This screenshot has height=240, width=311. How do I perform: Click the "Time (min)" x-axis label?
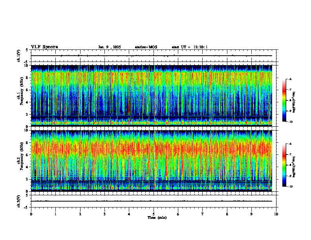click(x=157, y=218)
